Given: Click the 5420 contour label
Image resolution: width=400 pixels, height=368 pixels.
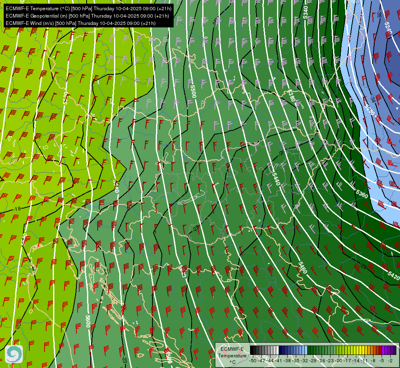Looking at the screenshot, I should [393, 275].
